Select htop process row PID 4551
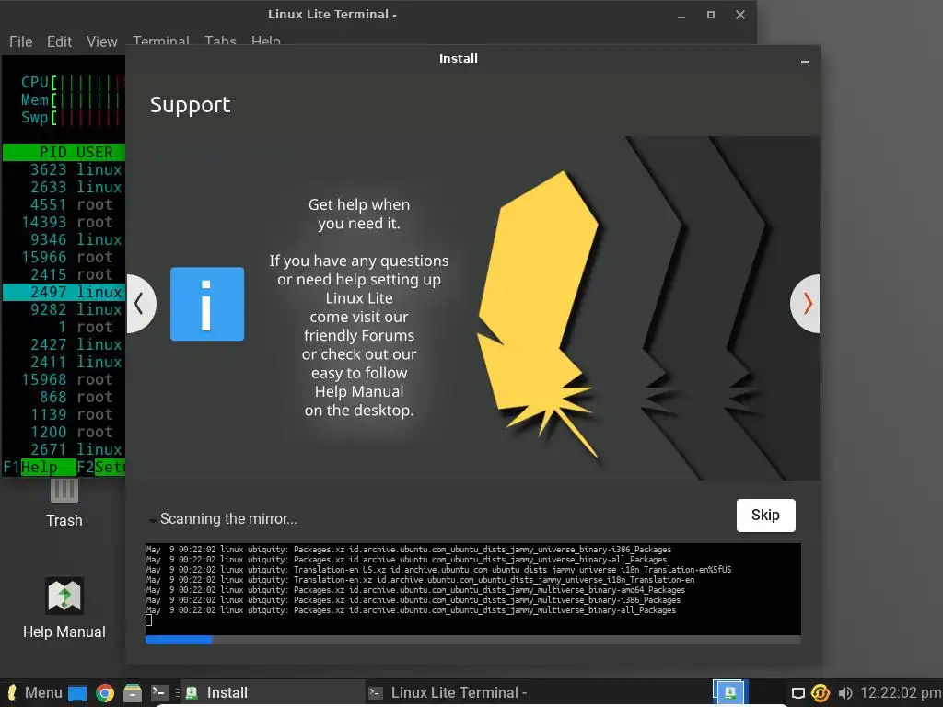This screenshot has width=943, height=707. pos(64,204)
